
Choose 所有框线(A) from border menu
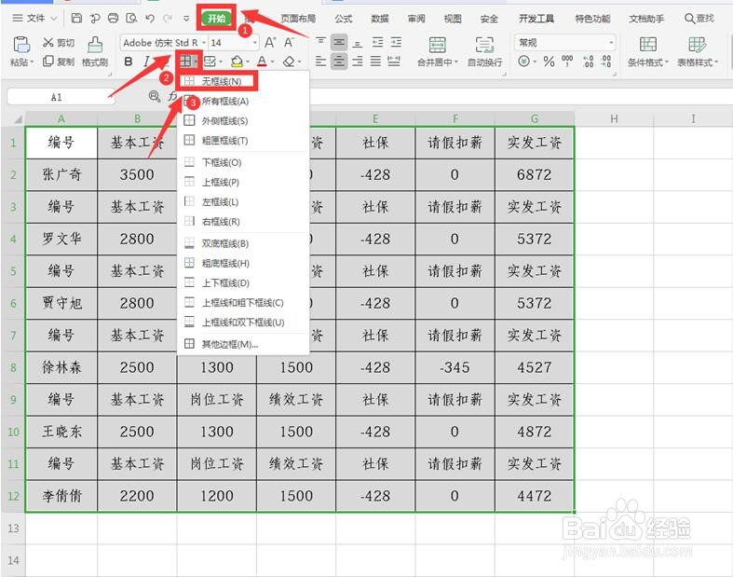pos(243,101)
